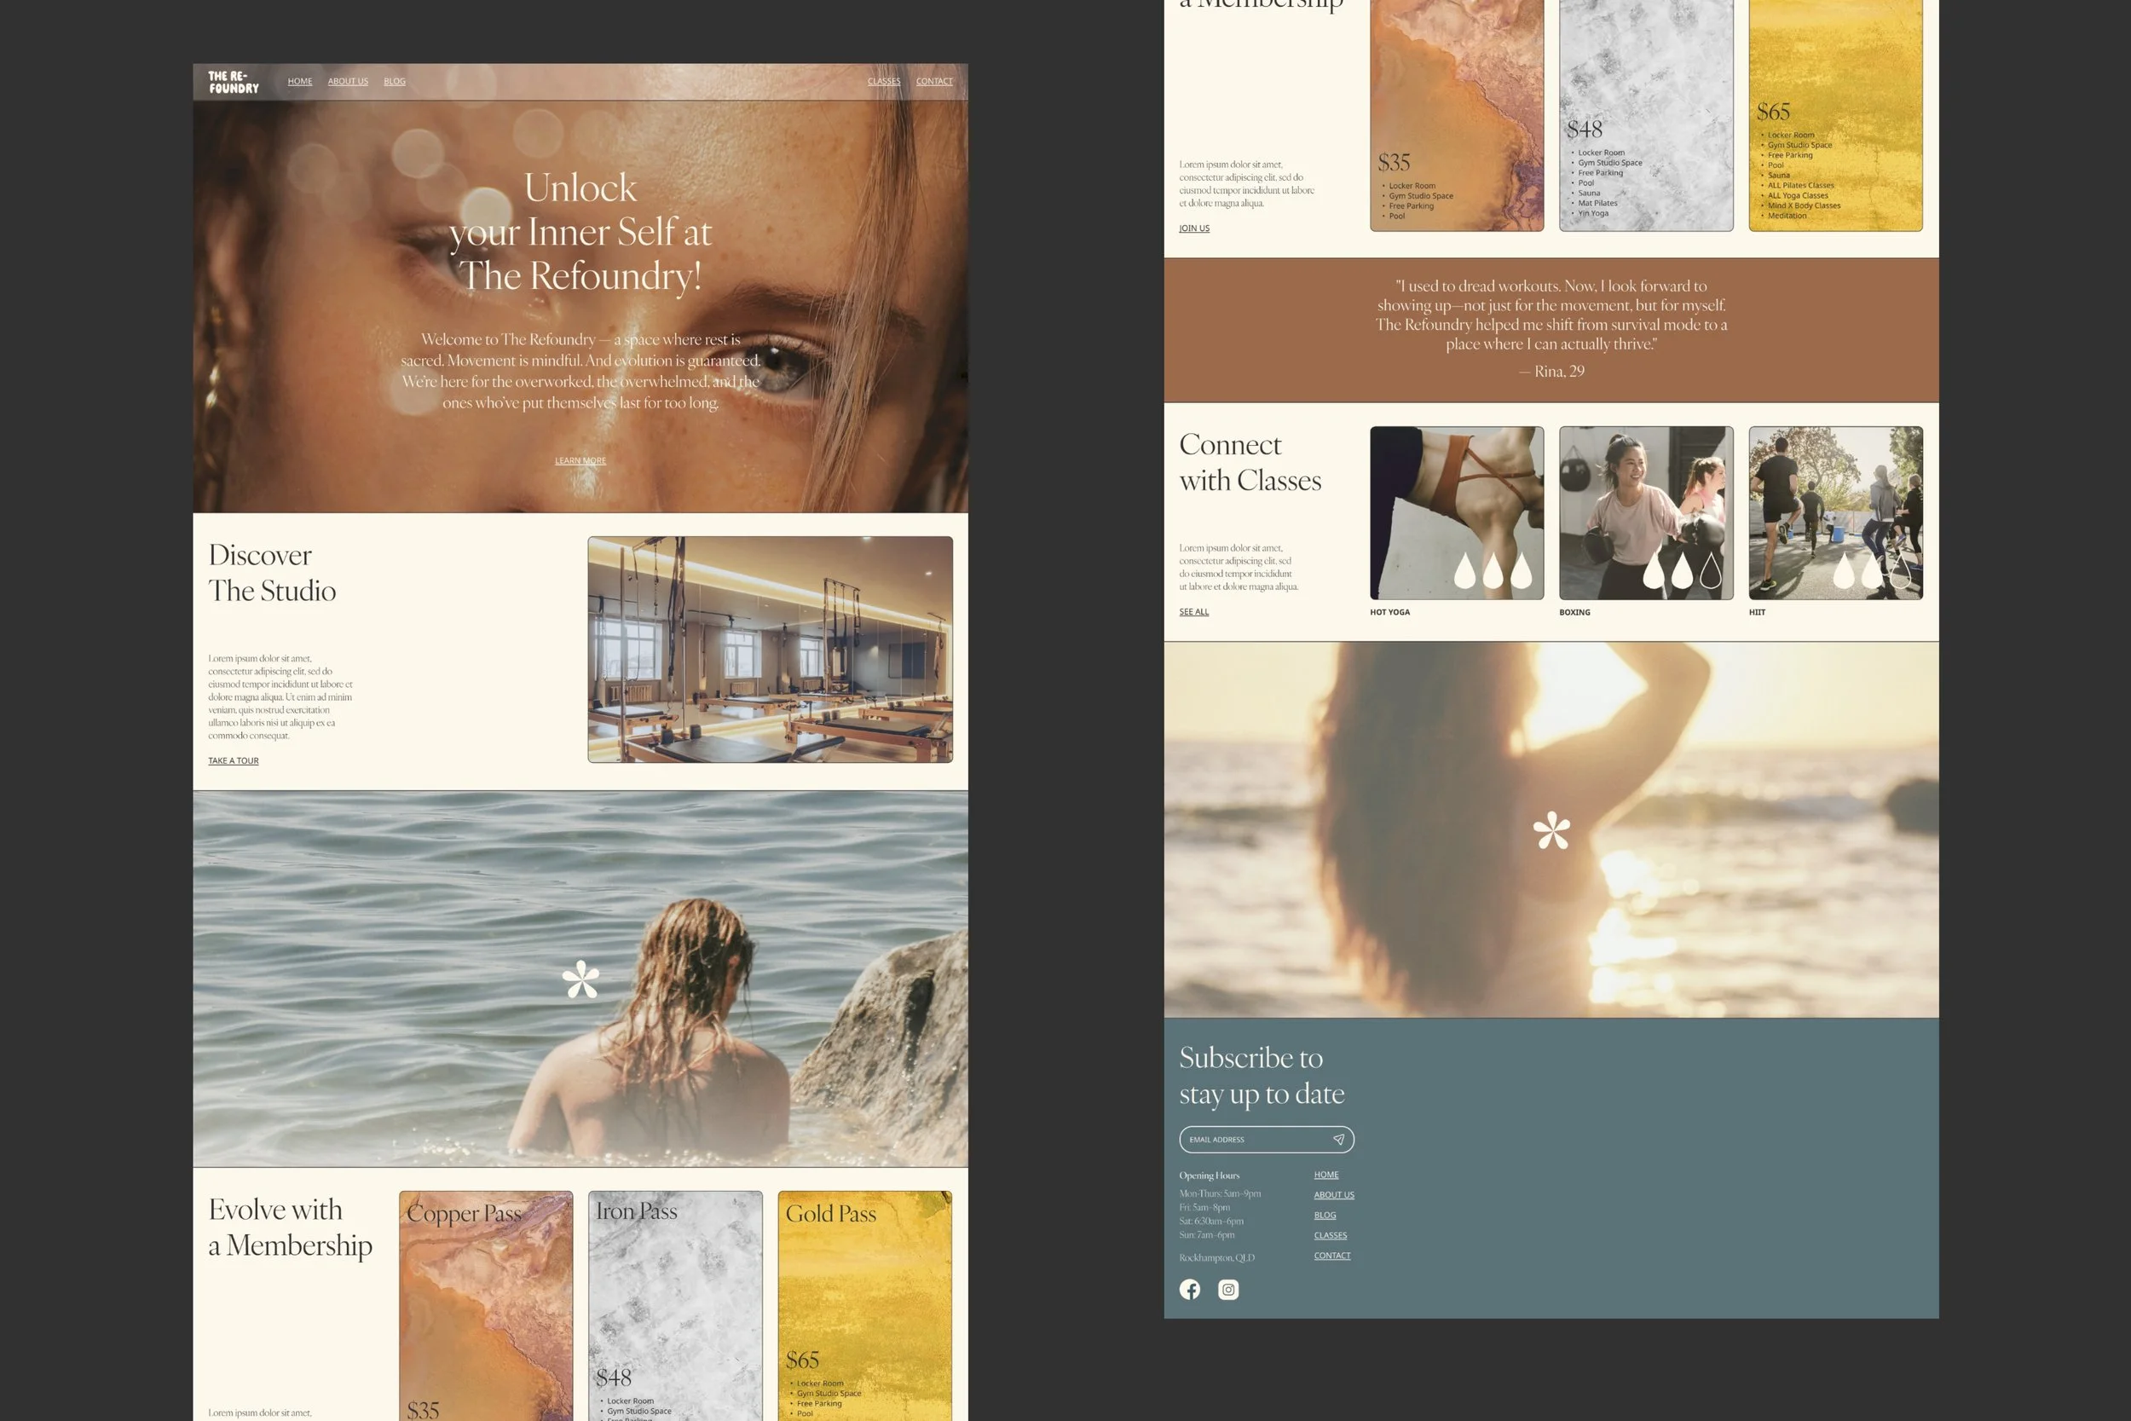The image size is (2131, 1421).
Task: Click droplet icons on Hot Yoga card
Action: pyautogui.click(x=1493, y=571)
